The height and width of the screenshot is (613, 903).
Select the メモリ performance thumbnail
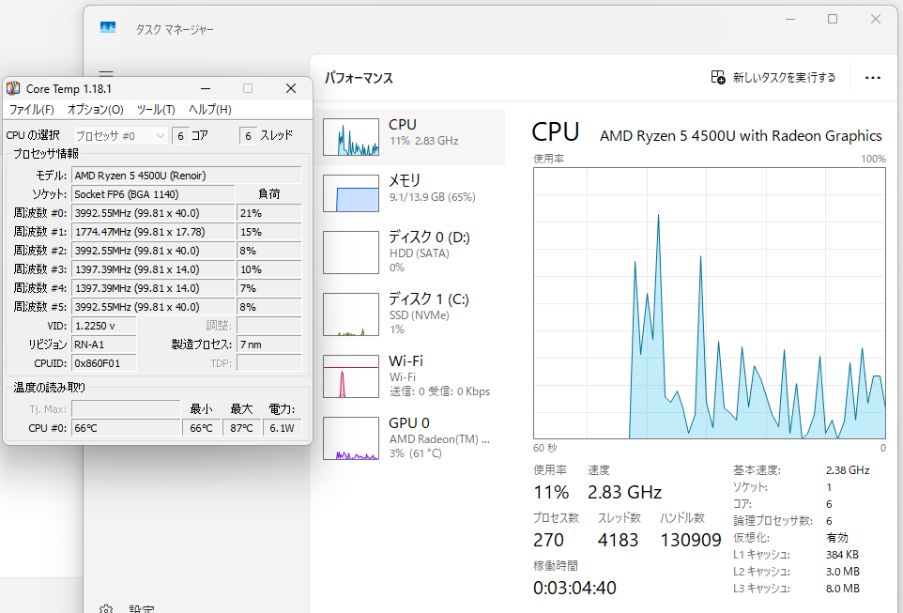(351, 192)
